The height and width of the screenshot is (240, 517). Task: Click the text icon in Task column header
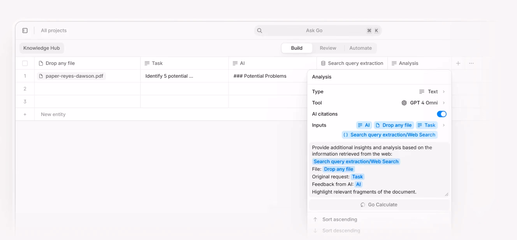(x=147, y=63)
